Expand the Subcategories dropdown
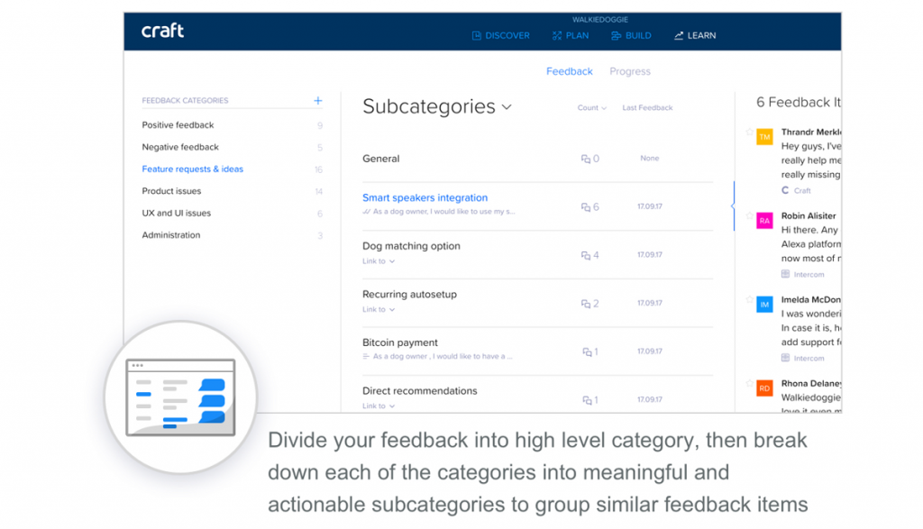 pos(507,106)
